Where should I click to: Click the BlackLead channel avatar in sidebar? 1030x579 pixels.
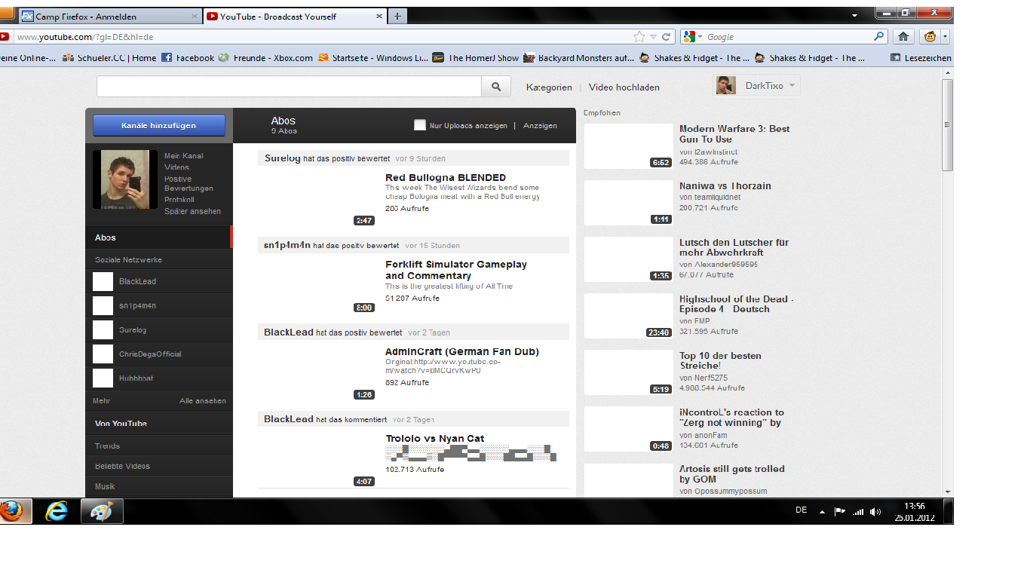103,282
